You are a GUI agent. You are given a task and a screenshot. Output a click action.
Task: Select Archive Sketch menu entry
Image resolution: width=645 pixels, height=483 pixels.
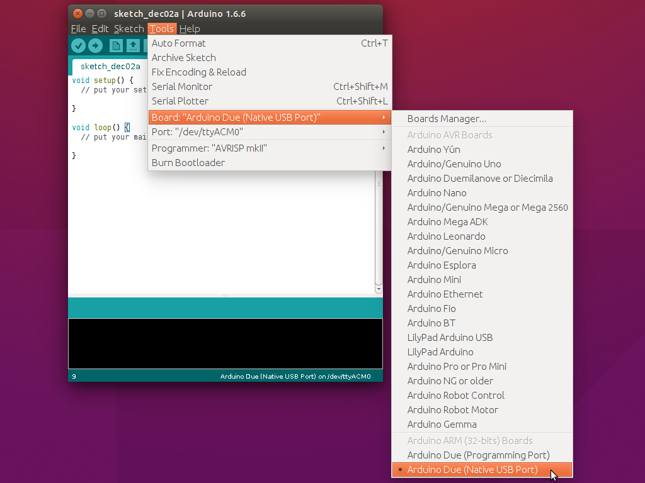point(270,57)
